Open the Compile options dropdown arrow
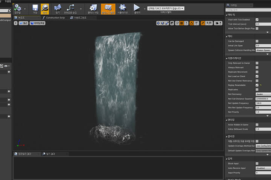Image resolution: width=271 pixels, height=180 pixels. click(x=25, y=9)
